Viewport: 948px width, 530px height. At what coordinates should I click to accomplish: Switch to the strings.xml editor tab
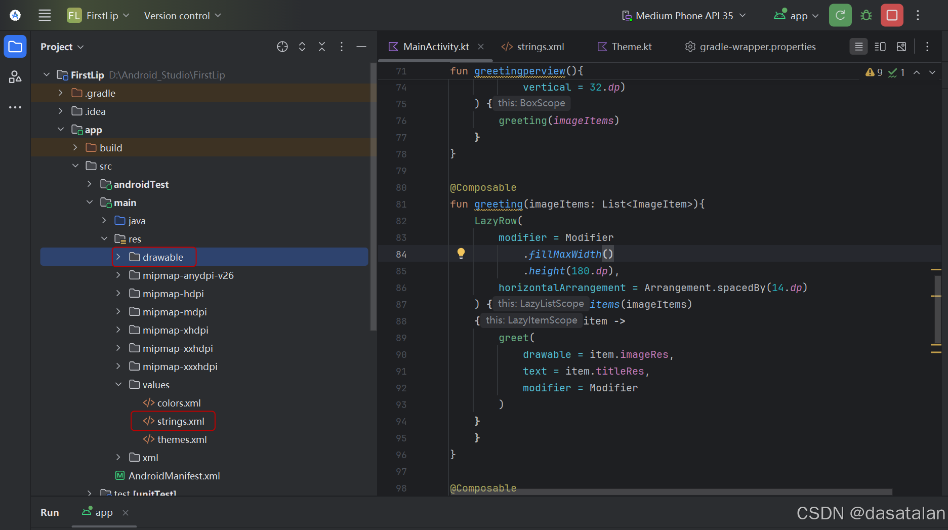tap(540, 47)
